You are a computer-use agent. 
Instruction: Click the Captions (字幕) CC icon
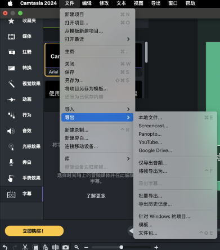tap(11, 194)
